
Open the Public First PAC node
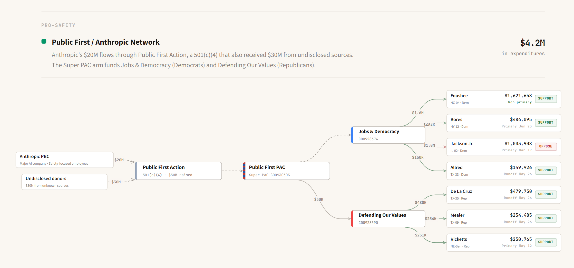coord(286,171)
